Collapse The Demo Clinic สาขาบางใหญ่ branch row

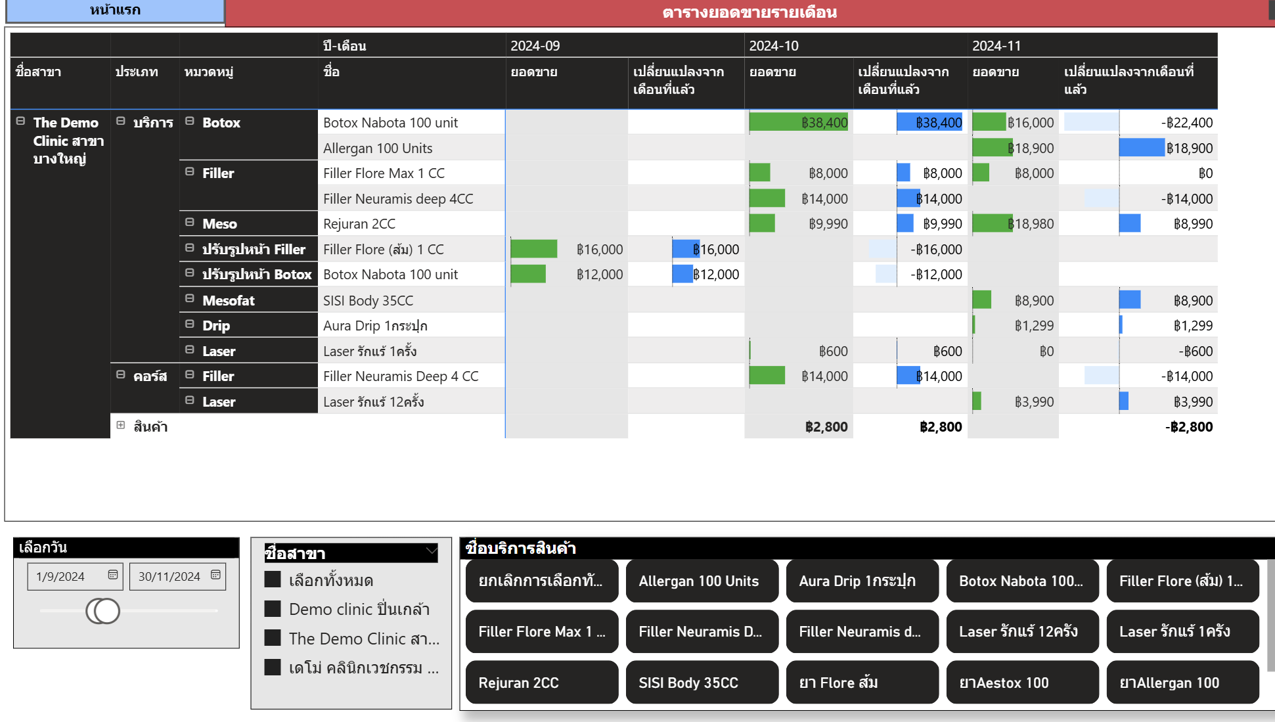click(x=20, y=122)
